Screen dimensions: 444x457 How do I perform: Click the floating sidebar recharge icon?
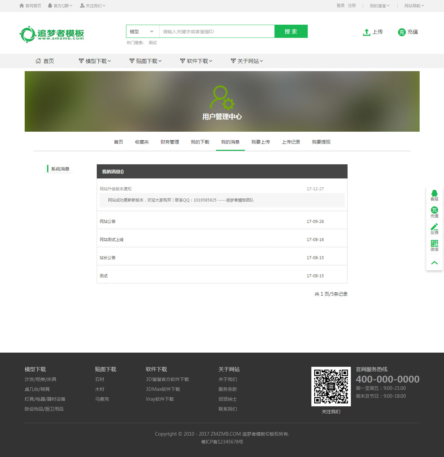[x=434, y=210]
